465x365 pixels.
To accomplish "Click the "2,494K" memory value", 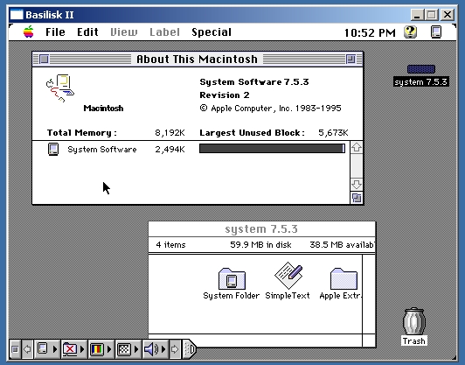I will click(x=170, y=150).
